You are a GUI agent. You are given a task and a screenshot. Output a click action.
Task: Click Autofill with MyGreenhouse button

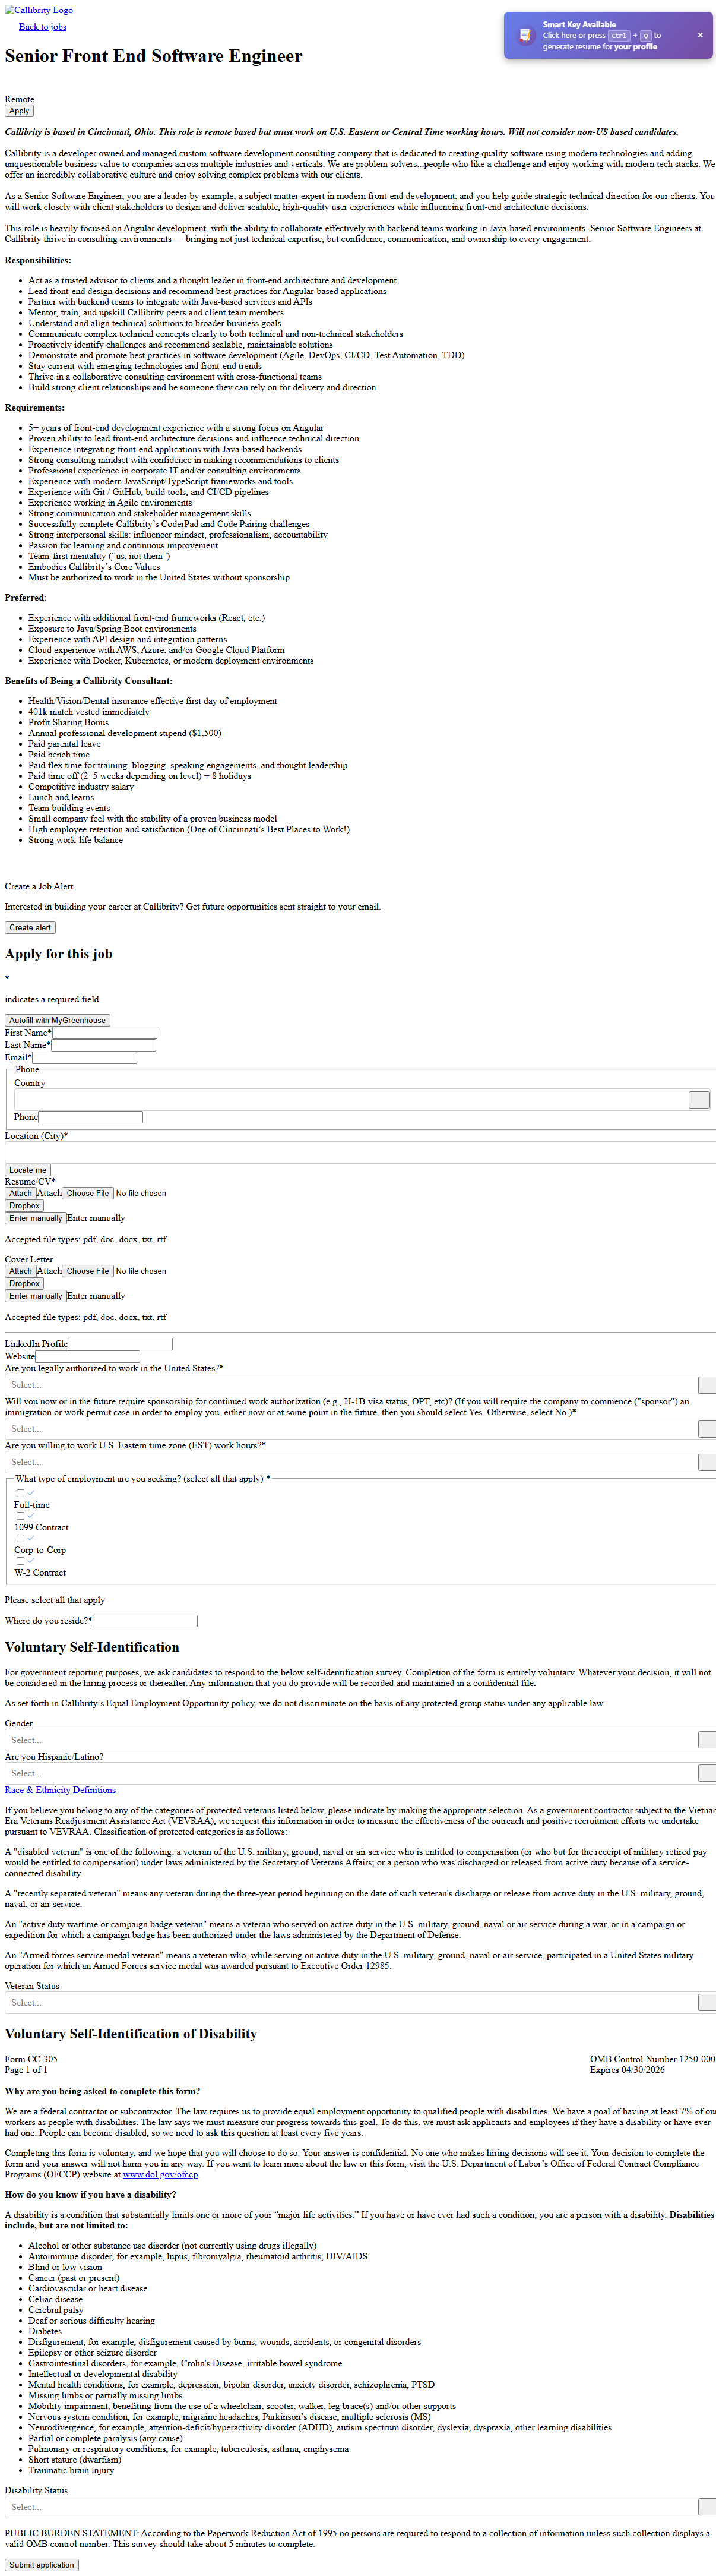click(57, 1020)
